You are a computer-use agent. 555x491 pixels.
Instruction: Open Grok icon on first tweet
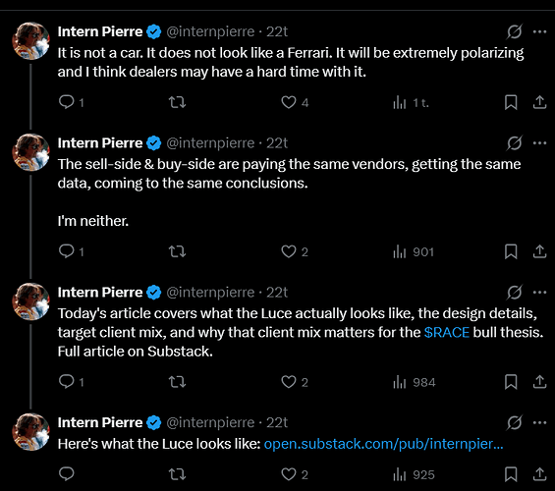point(514,31)
